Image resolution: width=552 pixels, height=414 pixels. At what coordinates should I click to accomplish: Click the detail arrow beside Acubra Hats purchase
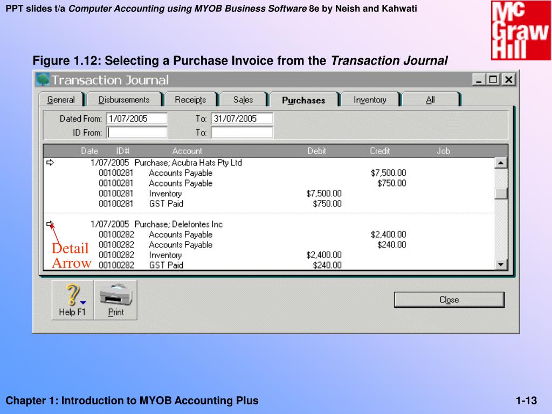pyautogui.click(x=50, y=163)
